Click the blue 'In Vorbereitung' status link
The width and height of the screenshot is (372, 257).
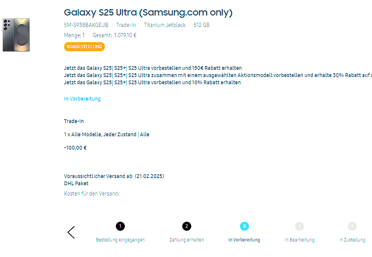tap(82, 99)
